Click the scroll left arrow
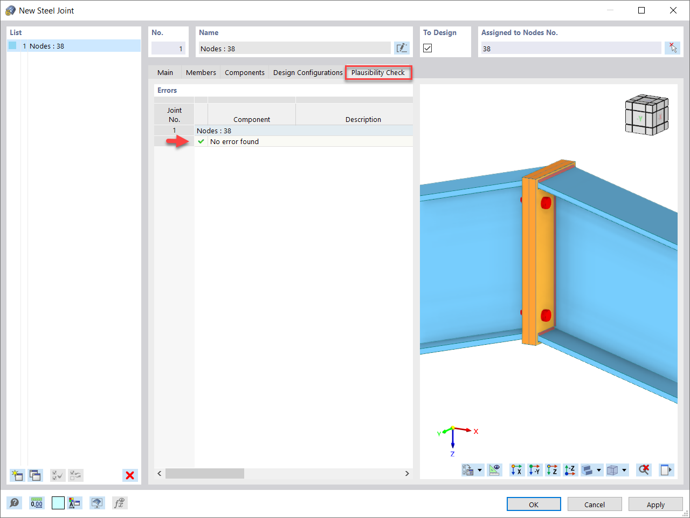 pyautogui.click(x=160, y=473)
